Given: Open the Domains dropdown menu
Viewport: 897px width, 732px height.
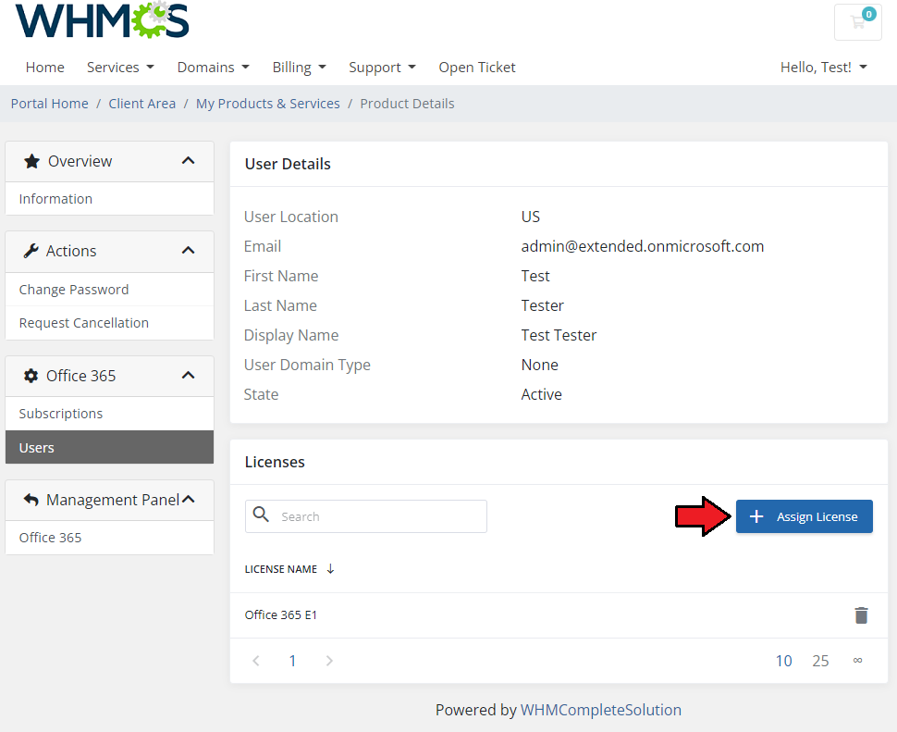Looking at the screenshot, I should tap(214, 68).
